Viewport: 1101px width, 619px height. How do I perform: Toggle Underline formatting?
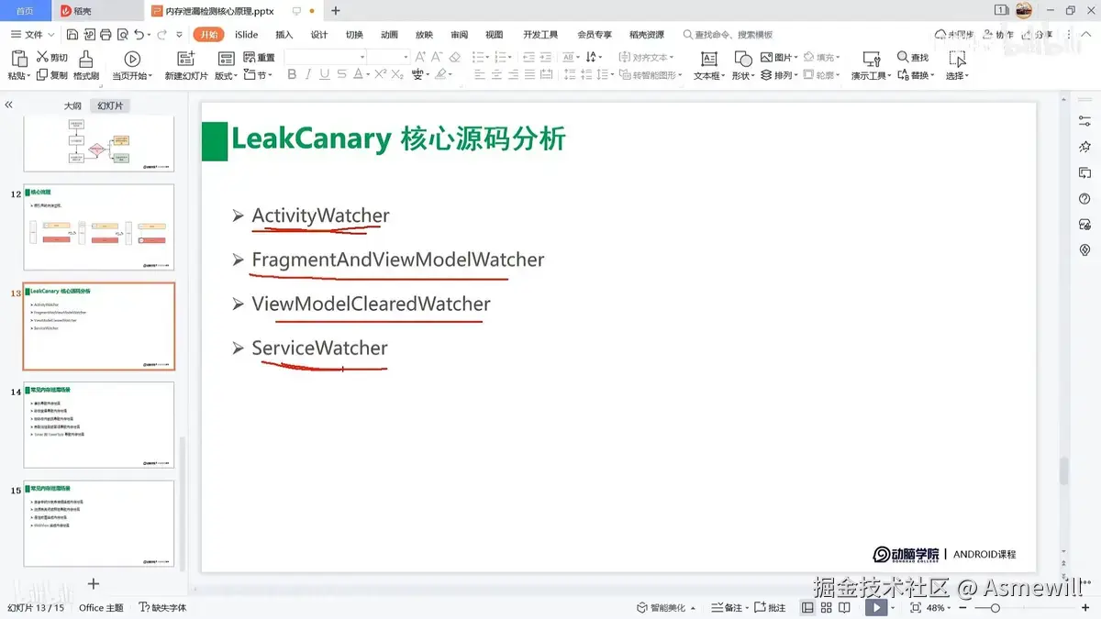point(324,75)
